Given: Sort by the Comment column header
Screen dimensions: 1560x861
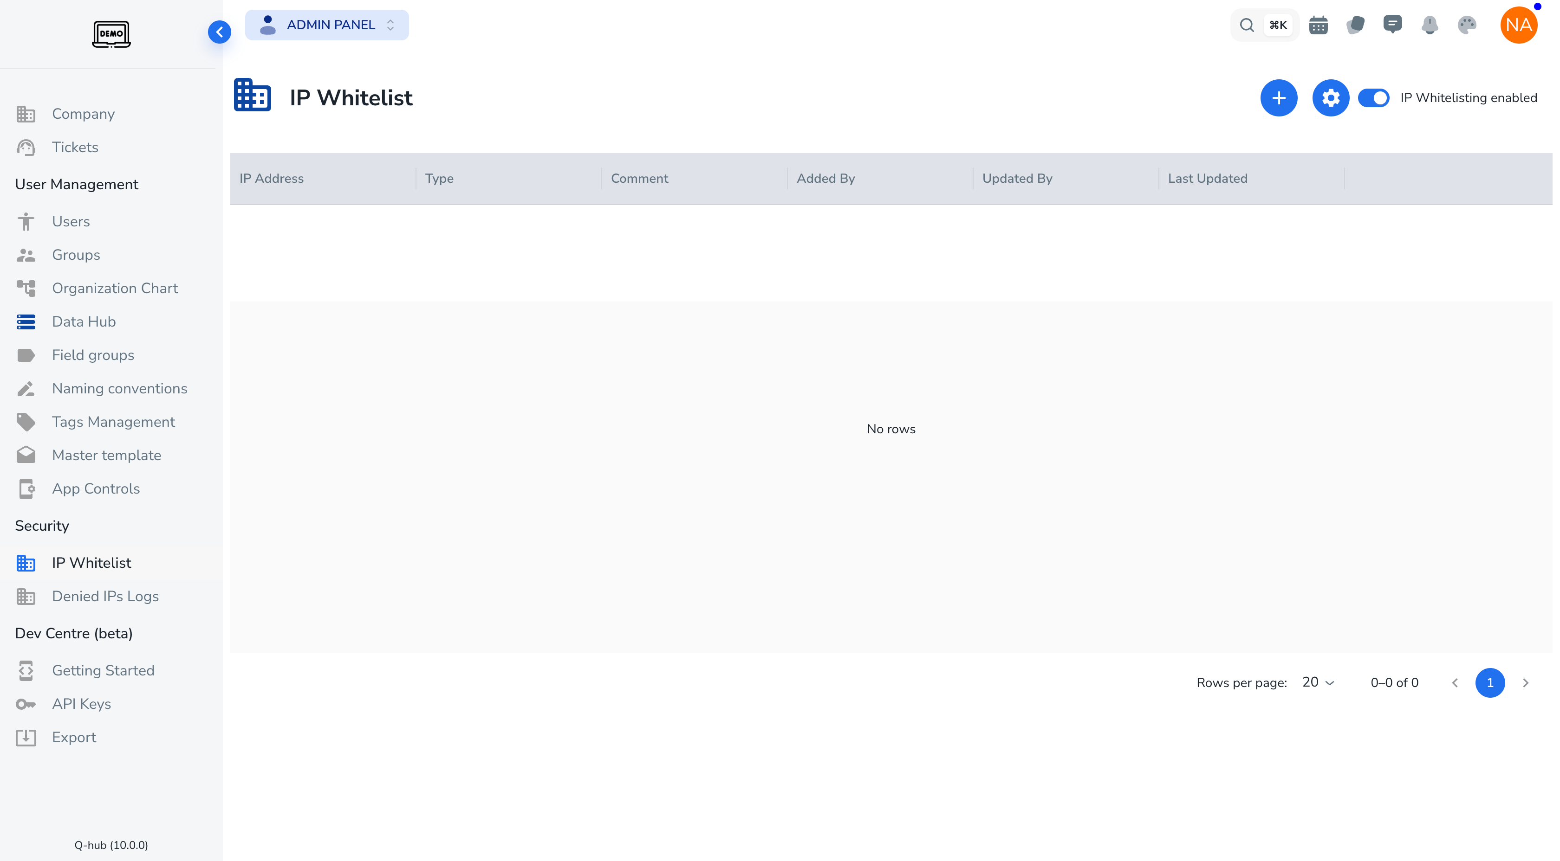Looking at the screenshot, I should point(695,179).
